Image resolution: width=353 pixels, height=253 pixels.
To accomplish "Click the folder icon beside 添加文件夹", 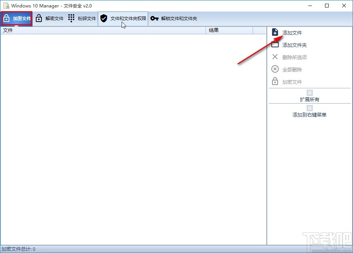I will (x=275, y=45).
